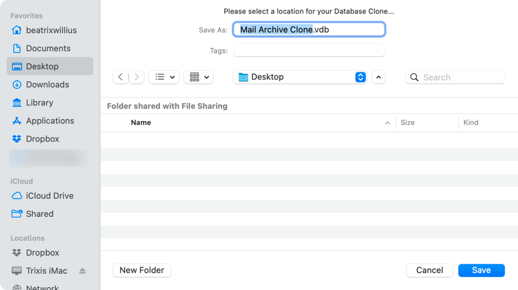Click the Downloads arrow icon
This screenshot has width=518, height=290.
[17, 85]
